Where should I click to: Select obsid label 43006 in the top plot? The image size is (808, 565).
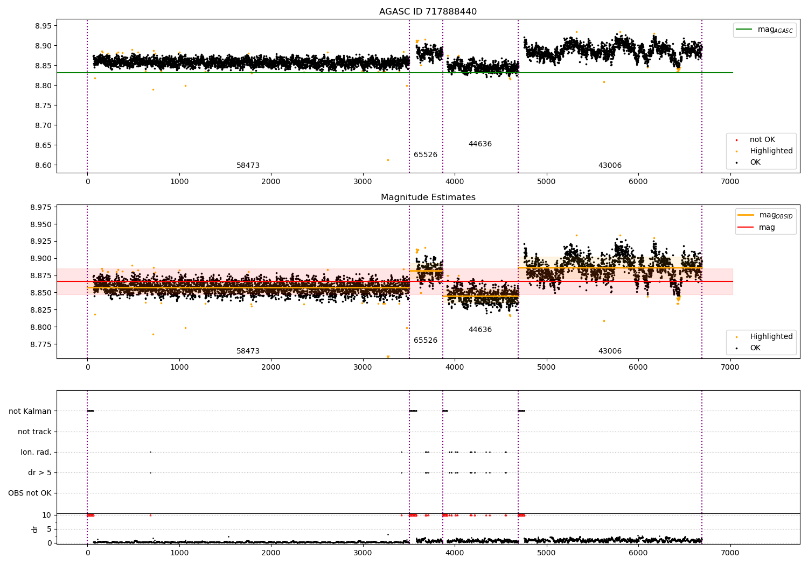[610, 166]
